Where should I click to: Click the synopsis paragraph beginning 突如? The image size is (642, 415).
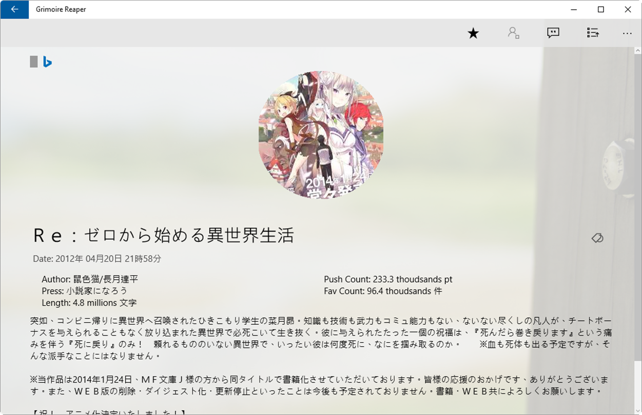point(321,338)
